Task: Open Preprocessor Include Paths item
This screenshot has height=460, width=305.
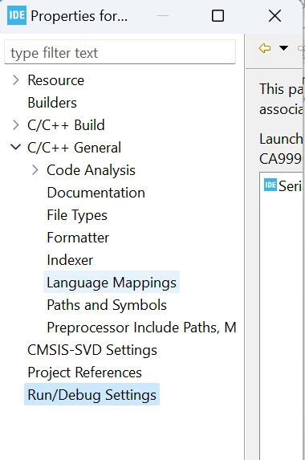Action: 141,328
